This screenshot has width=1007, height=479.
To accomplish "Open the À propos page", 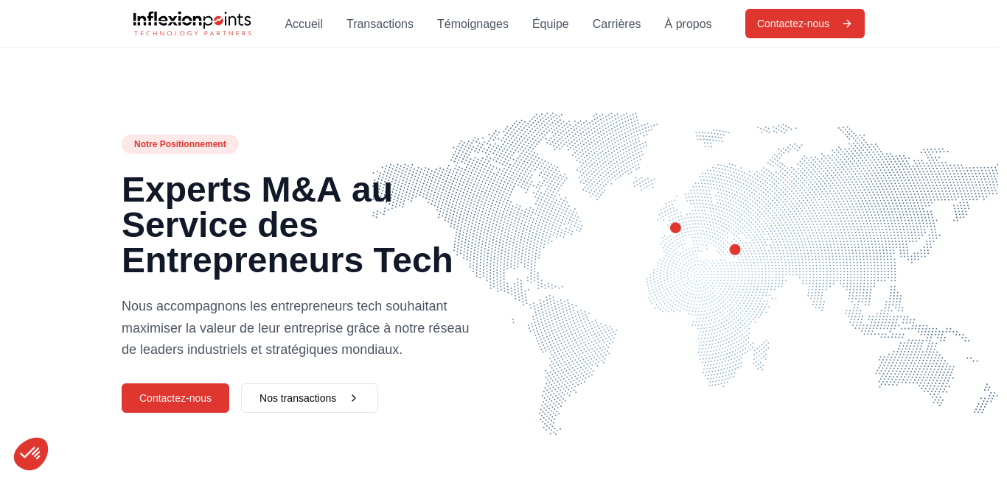I will 688,24.
